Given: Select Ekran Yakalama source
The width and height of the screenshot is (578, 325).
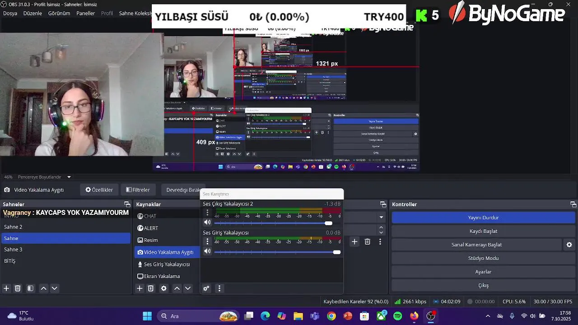Looking at the screenshot, I should tap(167, 276).
